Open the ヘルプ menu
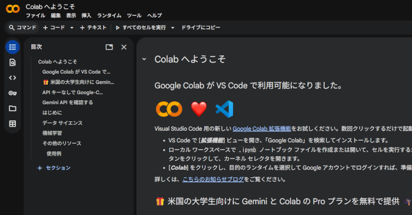This screenshot has height=215, width=412. 155,15
